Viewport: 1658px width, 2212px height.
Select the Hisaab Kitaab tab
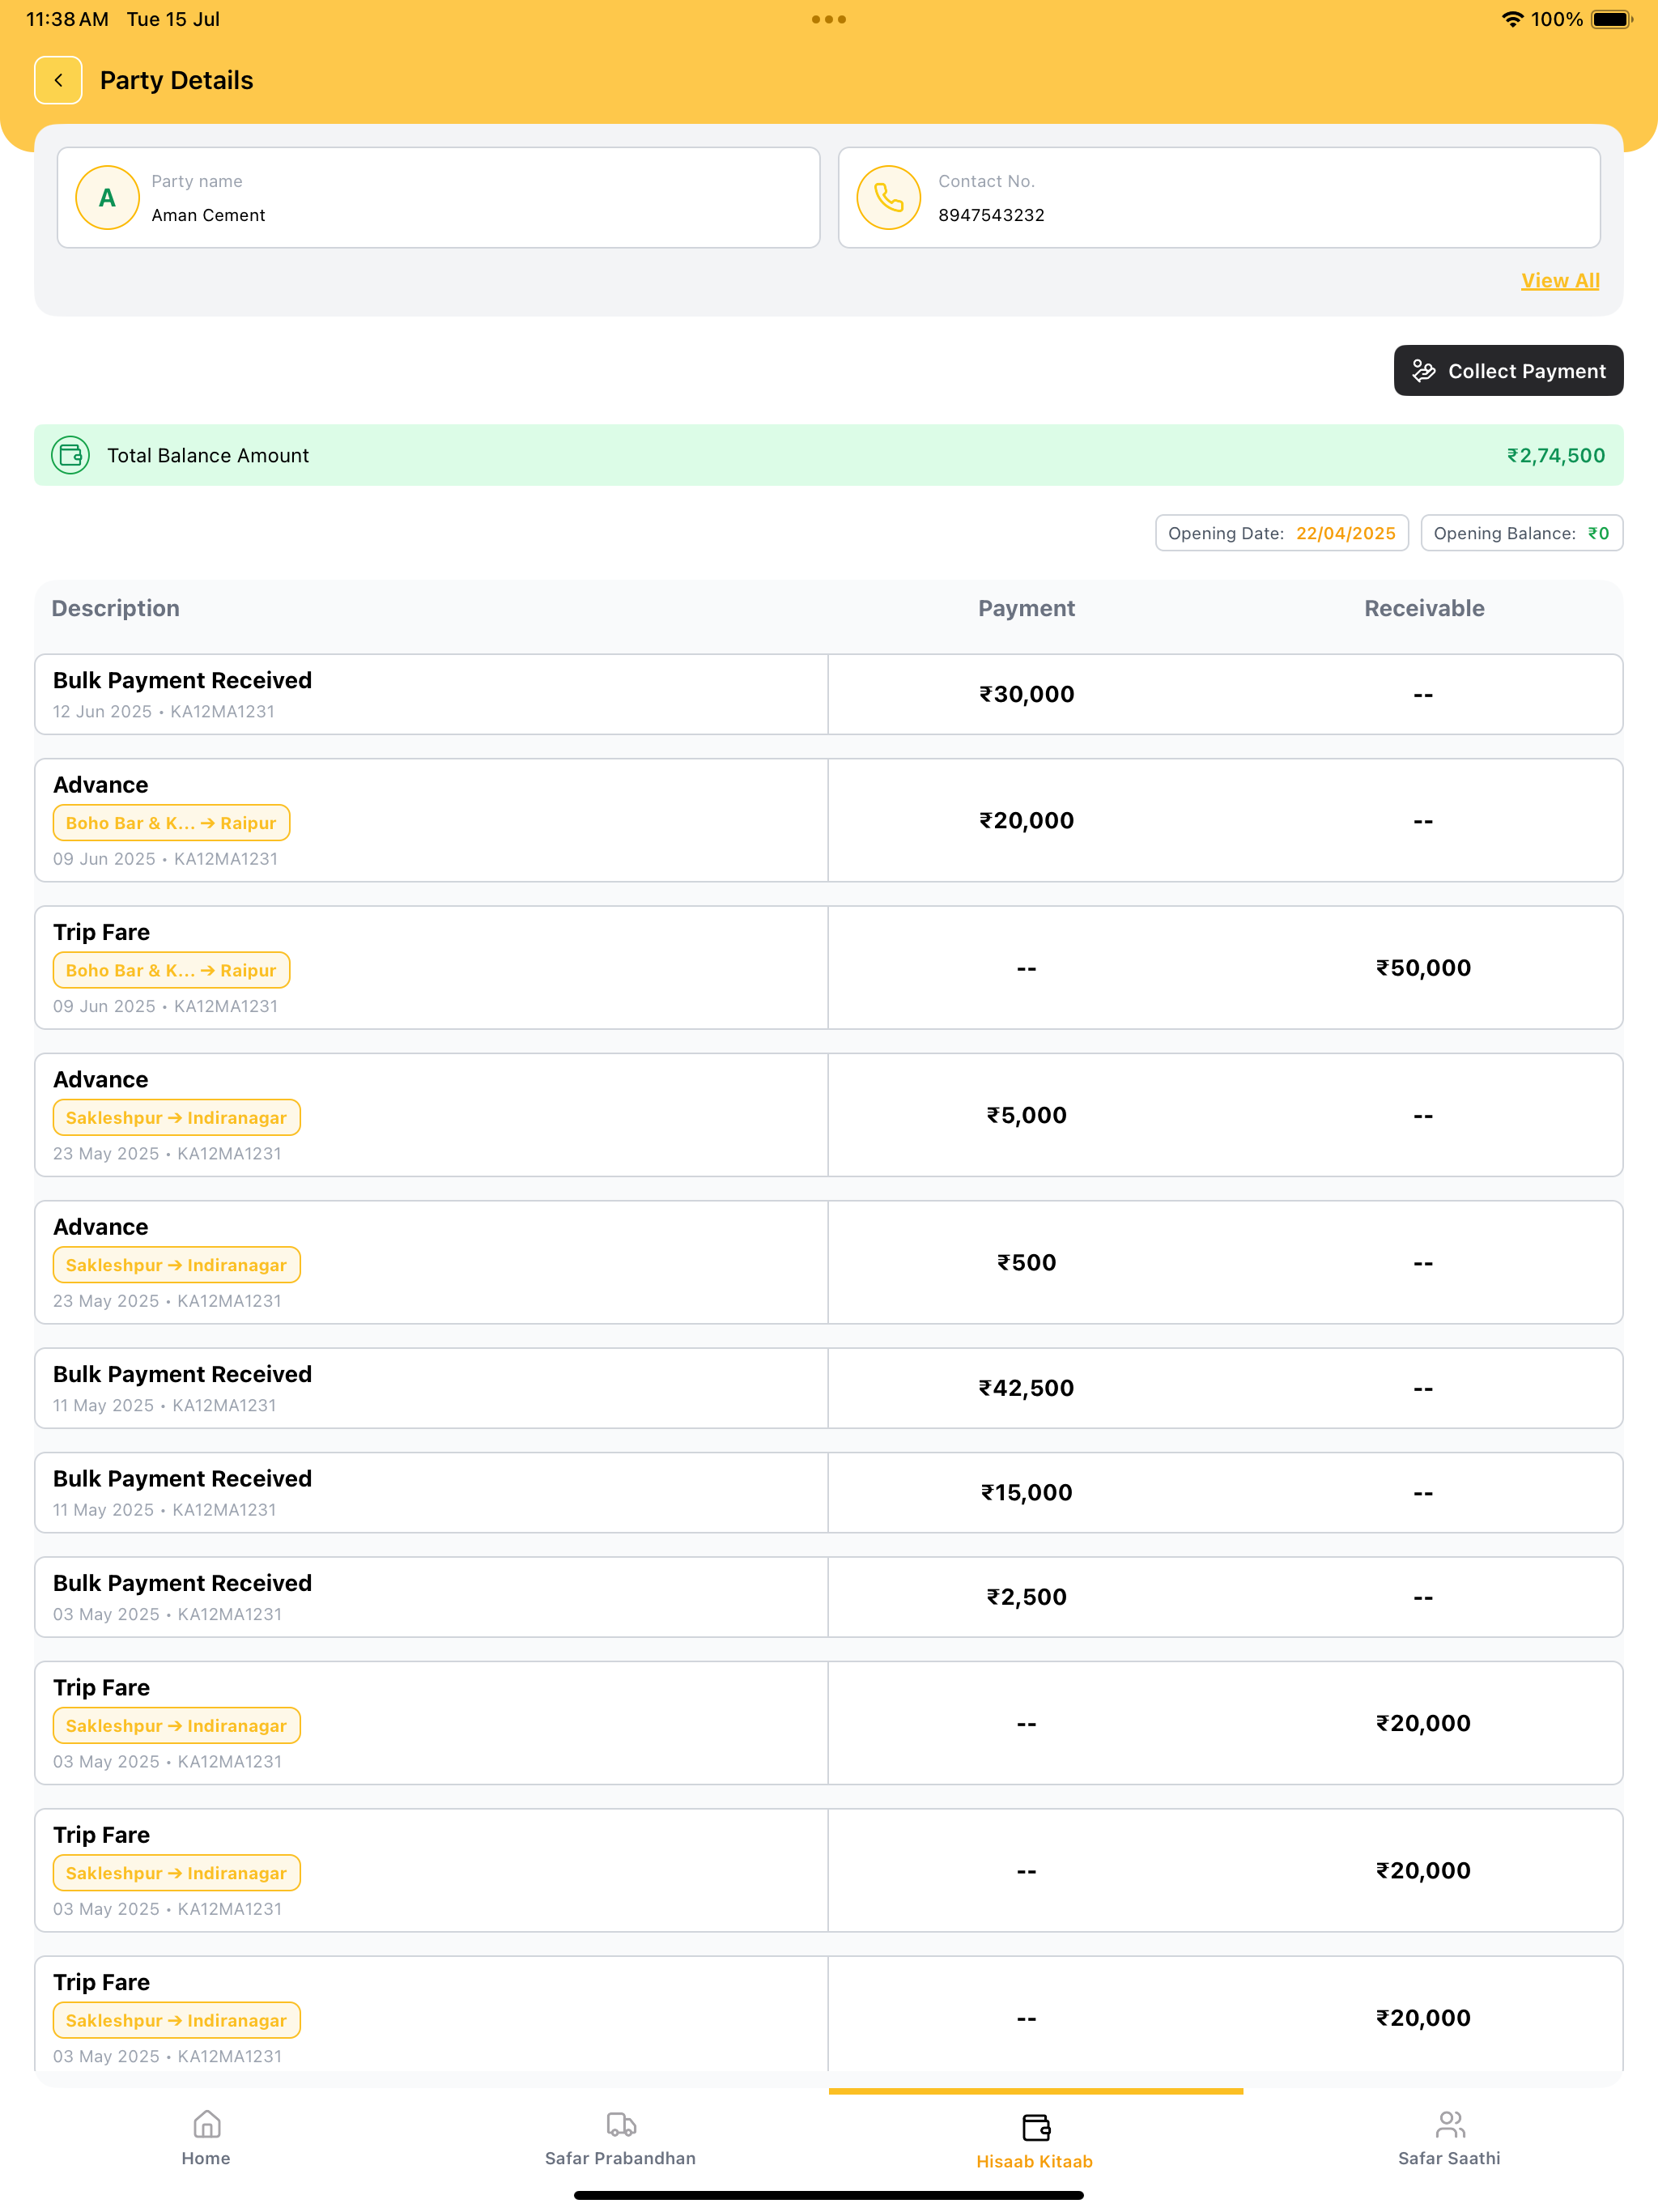click(x=1035, y=2141)
